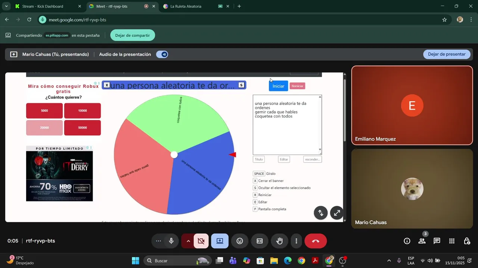Bookmark this page star icon
The image size is (478, 268).
(444, 20)
